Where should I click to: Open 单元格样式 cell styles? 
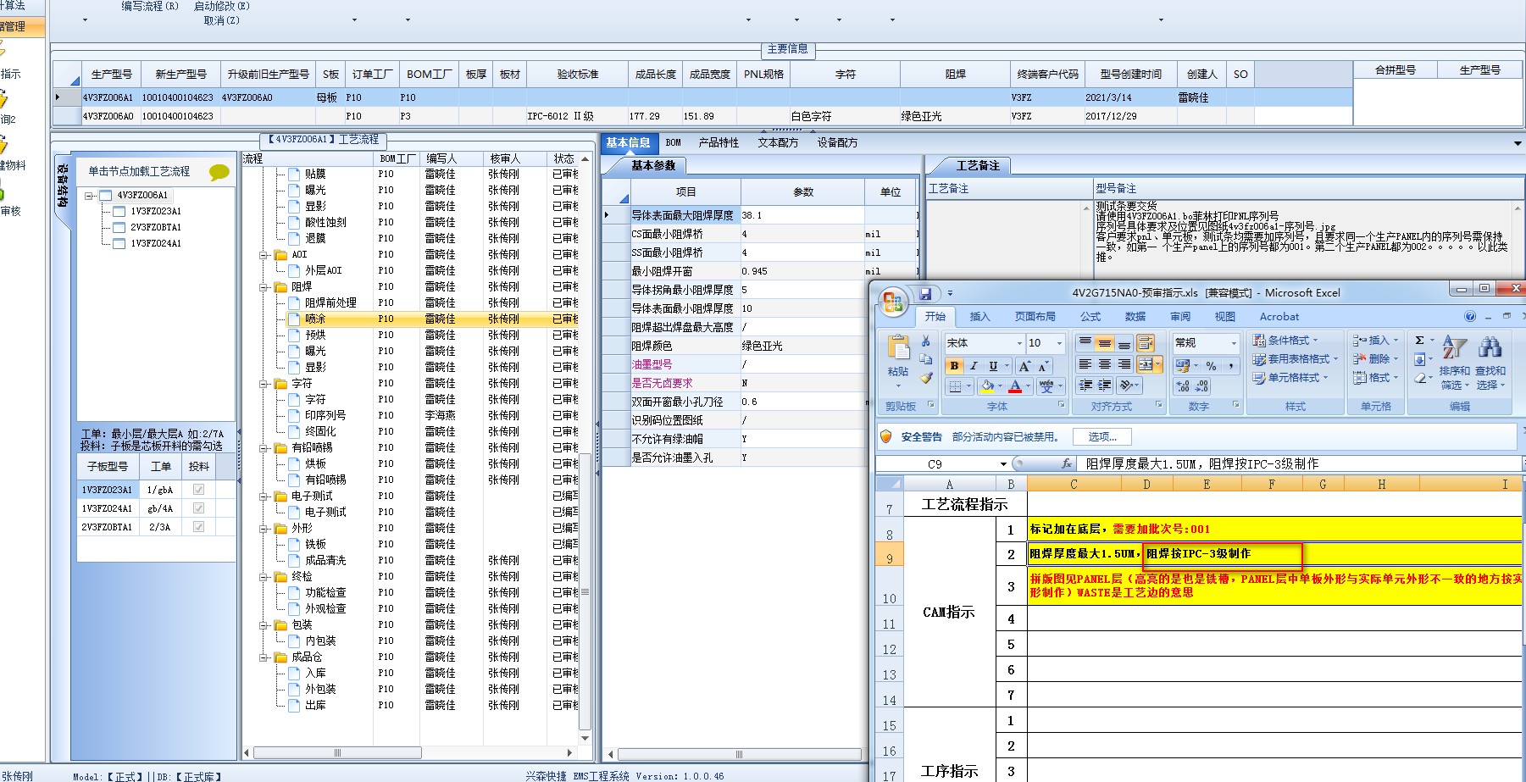[1291, 378]
